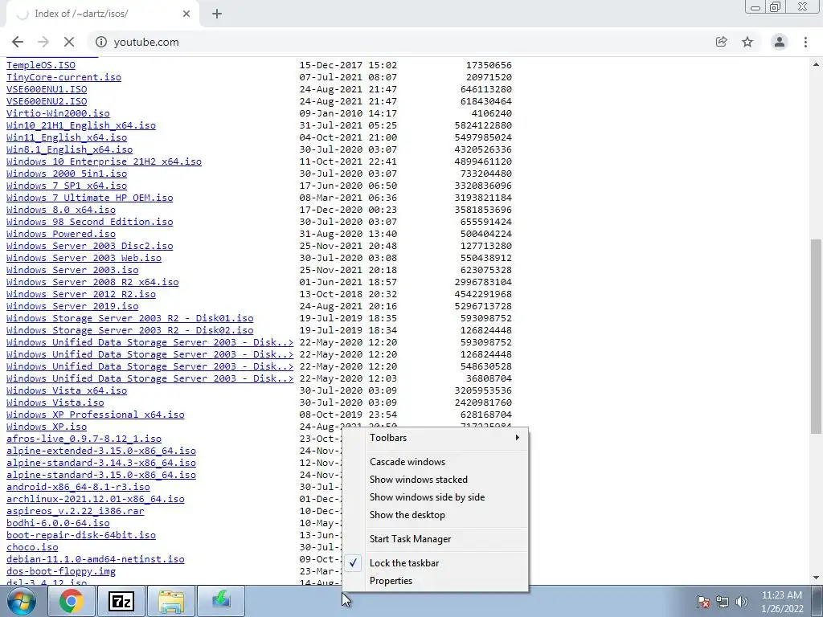The height and width of the screenshot is (617, 823).
Task: Click the page scrollbar down arrow
Action: [817, 578]
